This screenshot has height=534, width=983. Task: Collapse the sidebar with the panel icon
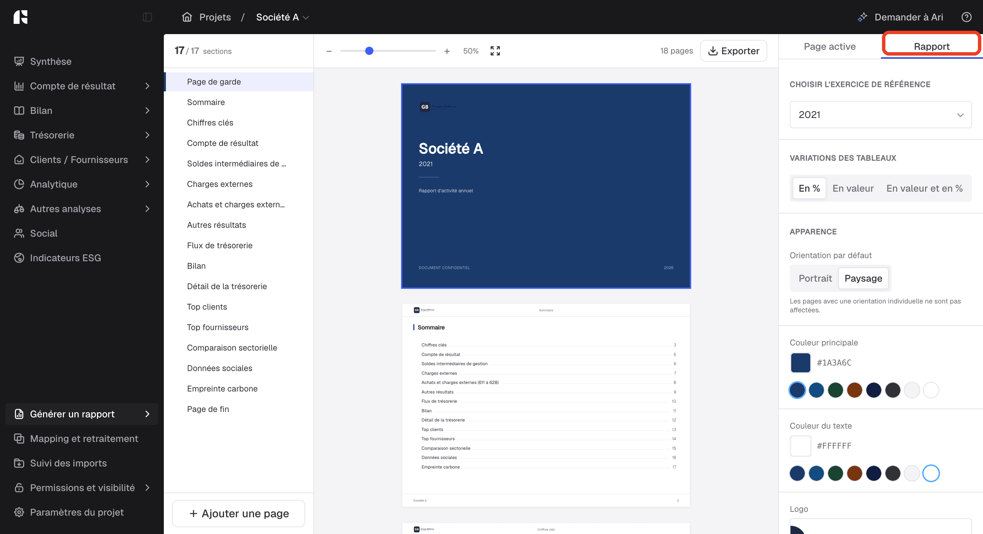[x=147, y=17]
